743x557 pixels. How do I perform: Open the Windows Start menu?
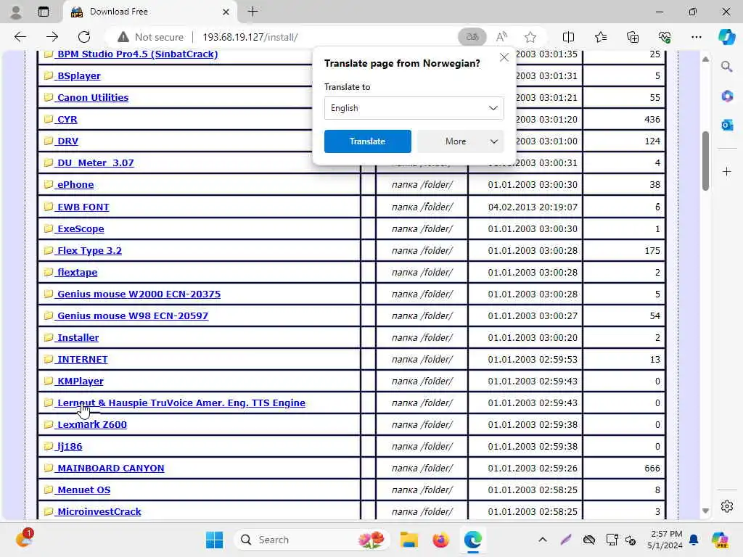pos(214,540)
